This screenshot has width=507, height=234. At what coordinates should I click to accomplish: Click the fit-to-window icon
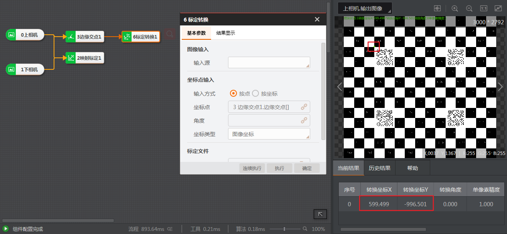pyautogui.click(x=498, y=8)
